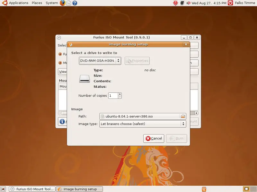
Task: Click scroll left arrow in Furius list
Action: point(60,113)
